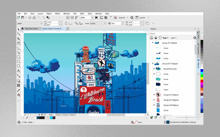This screenshot has width=220, height=137.
Task: Open the Object menu
Action: [x=49, y=14]
